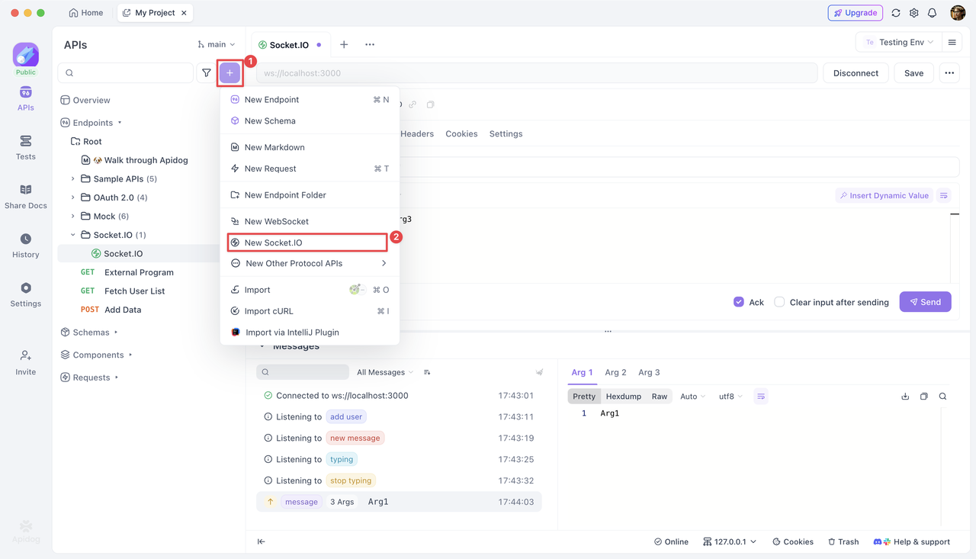This screenshot has width=976, height=559.
Task: Open the All Messages filter dropdown
Action: point(385,372)
